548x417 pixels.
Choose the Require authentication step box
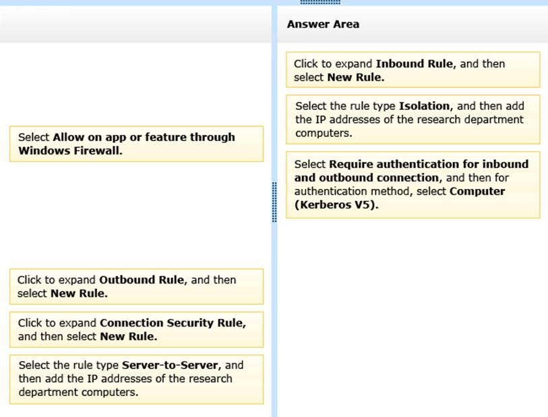(x=413, y=185)
